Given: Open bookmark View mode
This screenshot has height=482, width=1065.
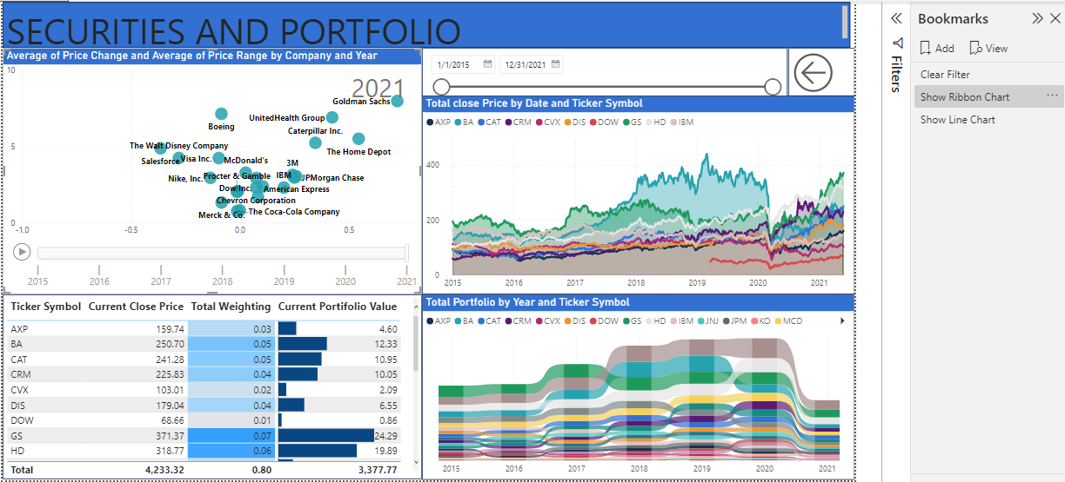Looking at the screenshot, I should pyautogui.click(x=988, y=49).
